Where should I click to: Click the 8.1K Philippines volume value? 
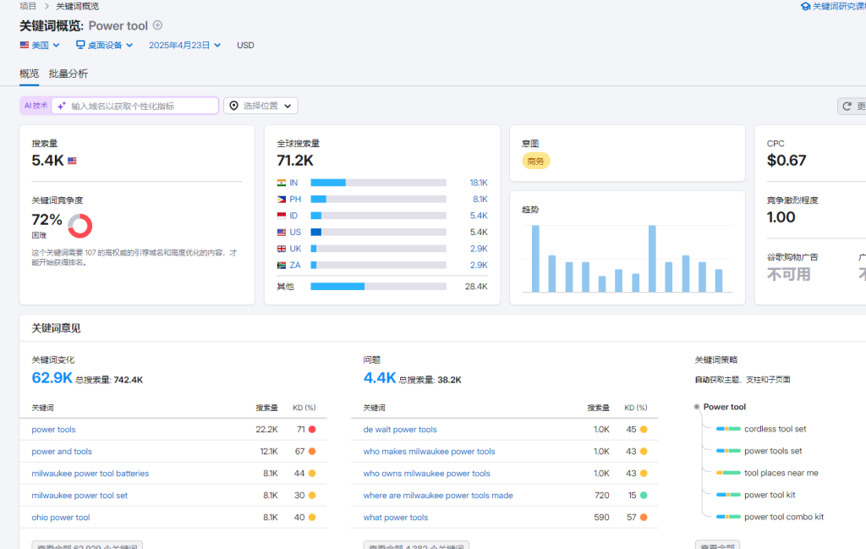coord(480,200)
